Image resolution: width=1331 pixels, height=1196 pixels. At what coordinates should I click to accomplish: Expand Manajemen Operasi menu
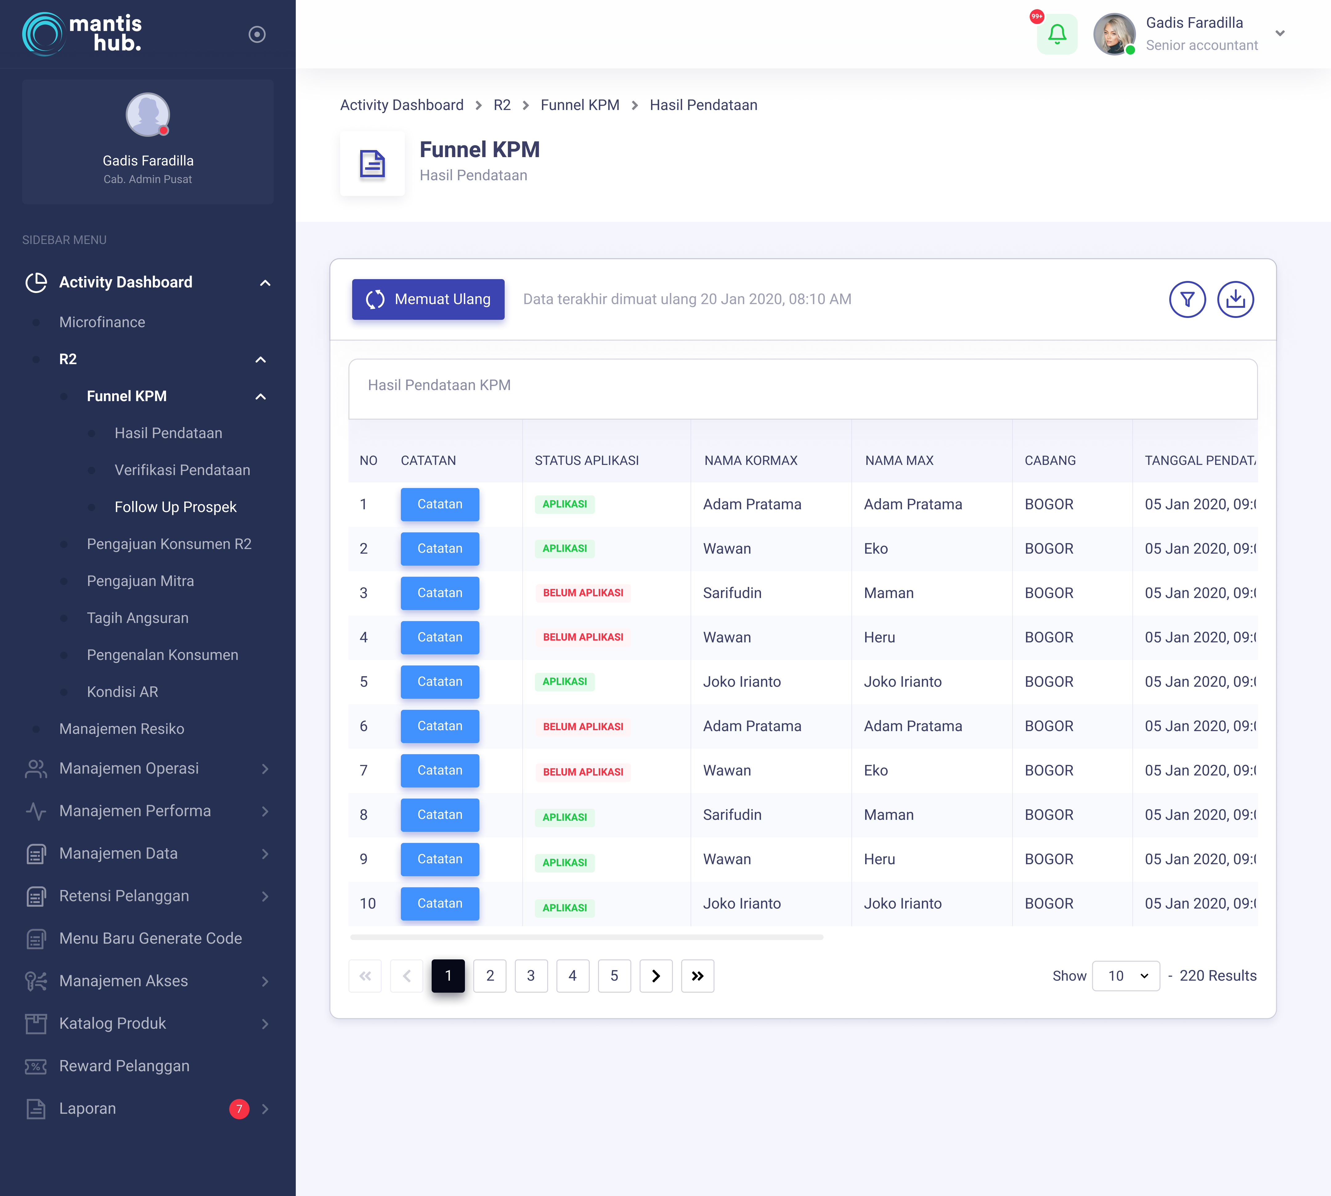tap(265, 769)
